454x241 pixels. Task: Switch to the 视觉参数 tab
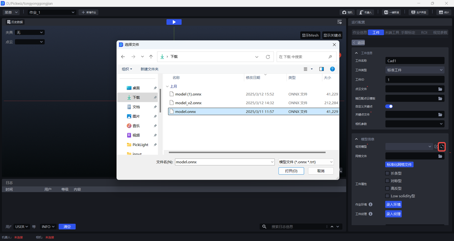[440, 33]
